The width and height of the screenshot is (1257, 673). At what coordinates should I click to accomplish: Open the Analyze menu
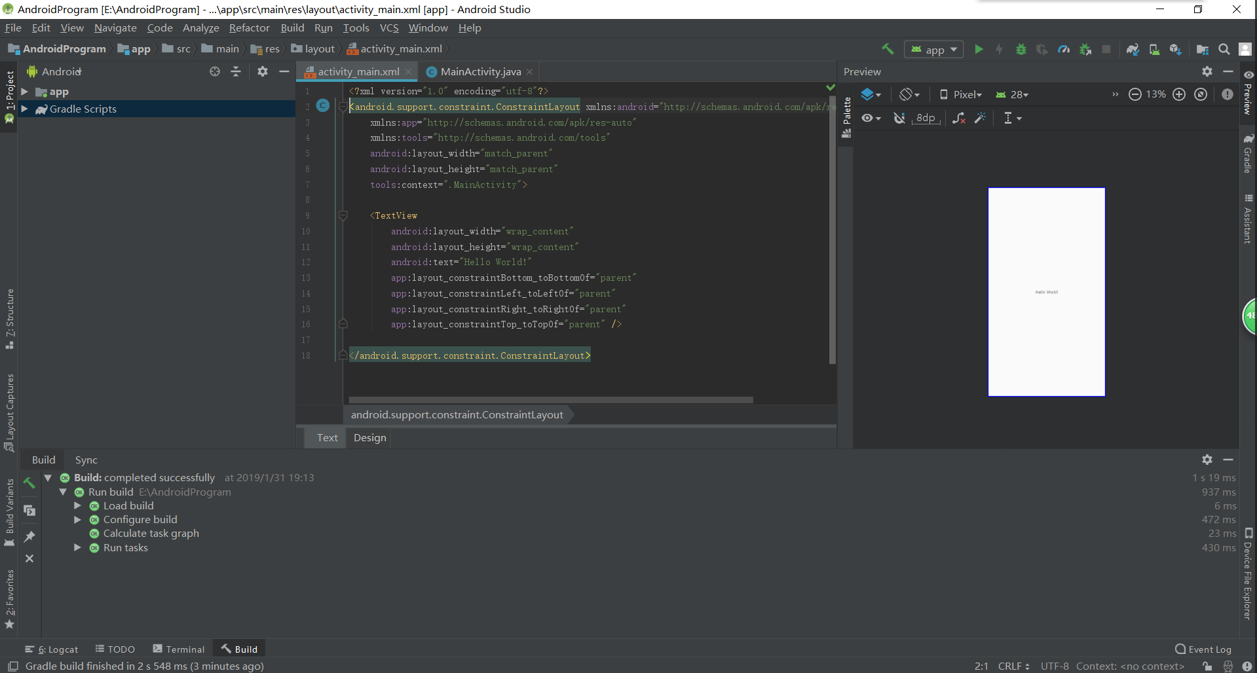[x=200, y=27]
